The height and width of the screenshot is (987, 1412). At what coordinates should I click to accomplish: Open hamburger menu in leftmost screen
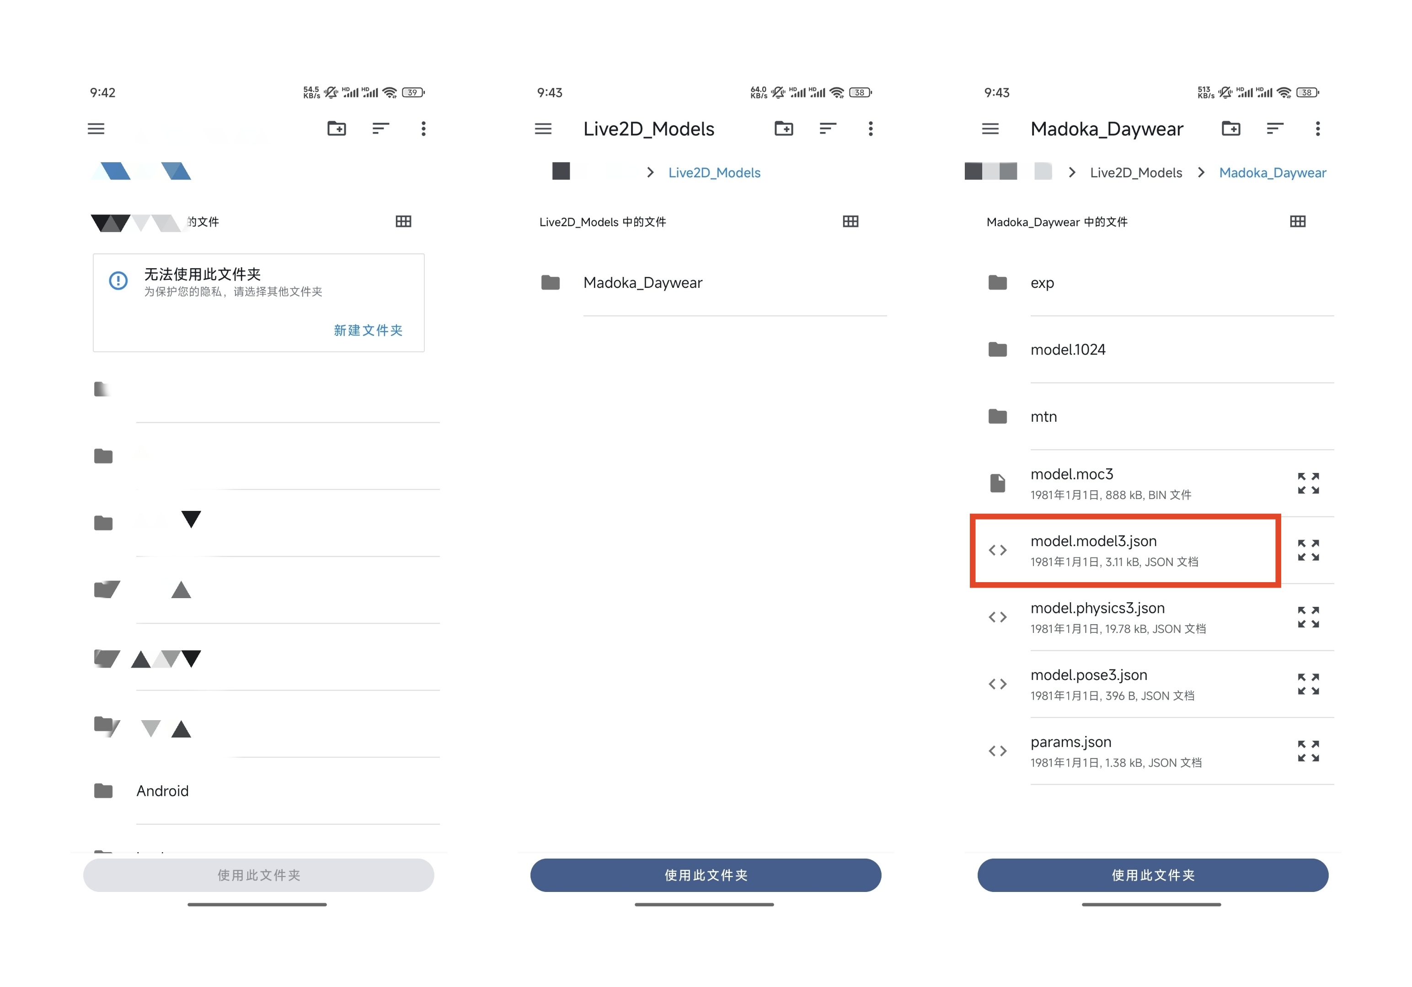tap(96, 128)
